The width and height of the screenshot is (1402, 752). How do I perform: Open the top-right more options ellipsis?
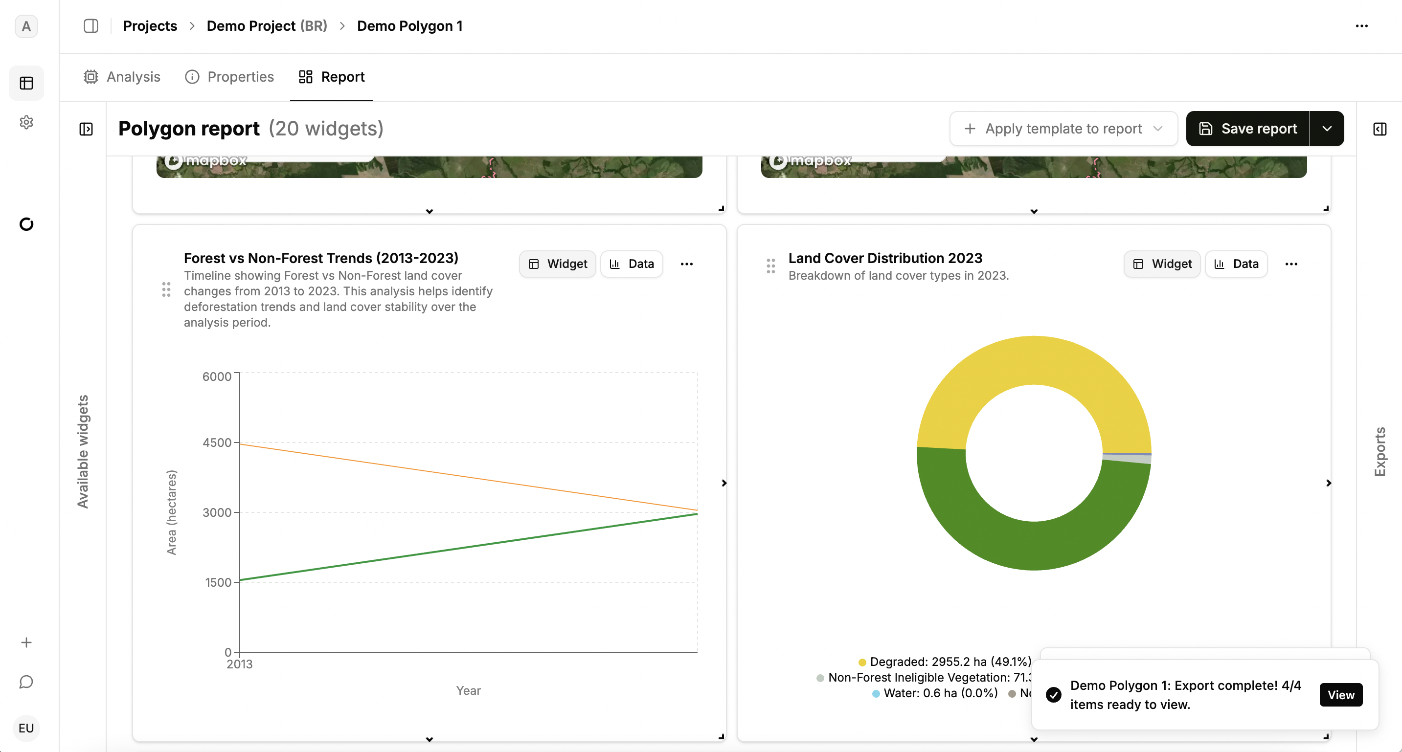pos(1362,25)
